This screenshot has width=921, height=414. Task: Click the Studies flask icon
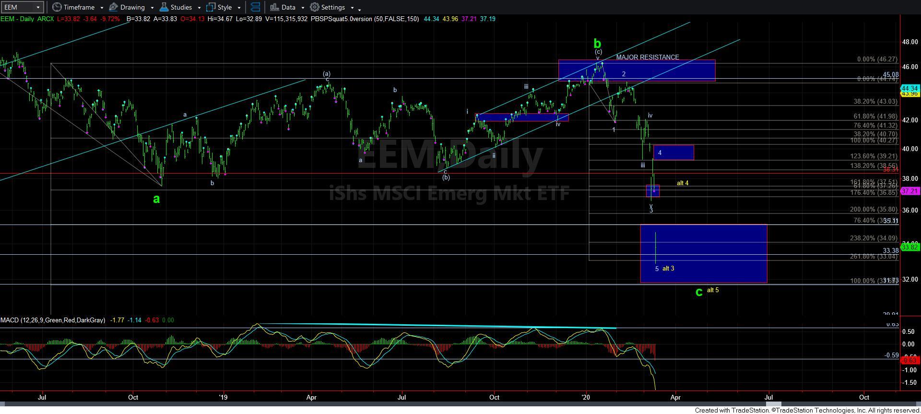tap(164, 7)
